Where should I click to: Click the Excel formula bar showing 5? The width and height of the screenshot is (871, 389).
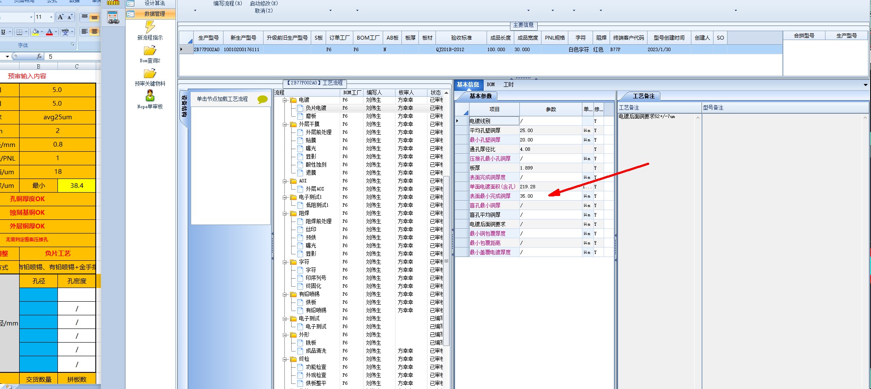point(73,56)
